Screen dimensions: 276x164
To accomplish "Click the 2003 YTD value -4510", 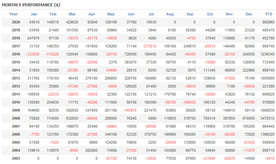I will 270,158.
